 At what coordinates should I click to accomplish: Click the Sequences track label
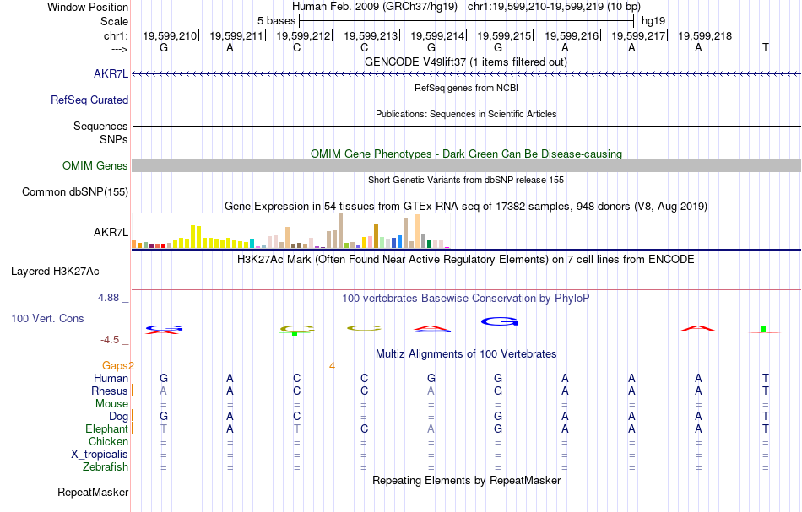pos(100,127)
